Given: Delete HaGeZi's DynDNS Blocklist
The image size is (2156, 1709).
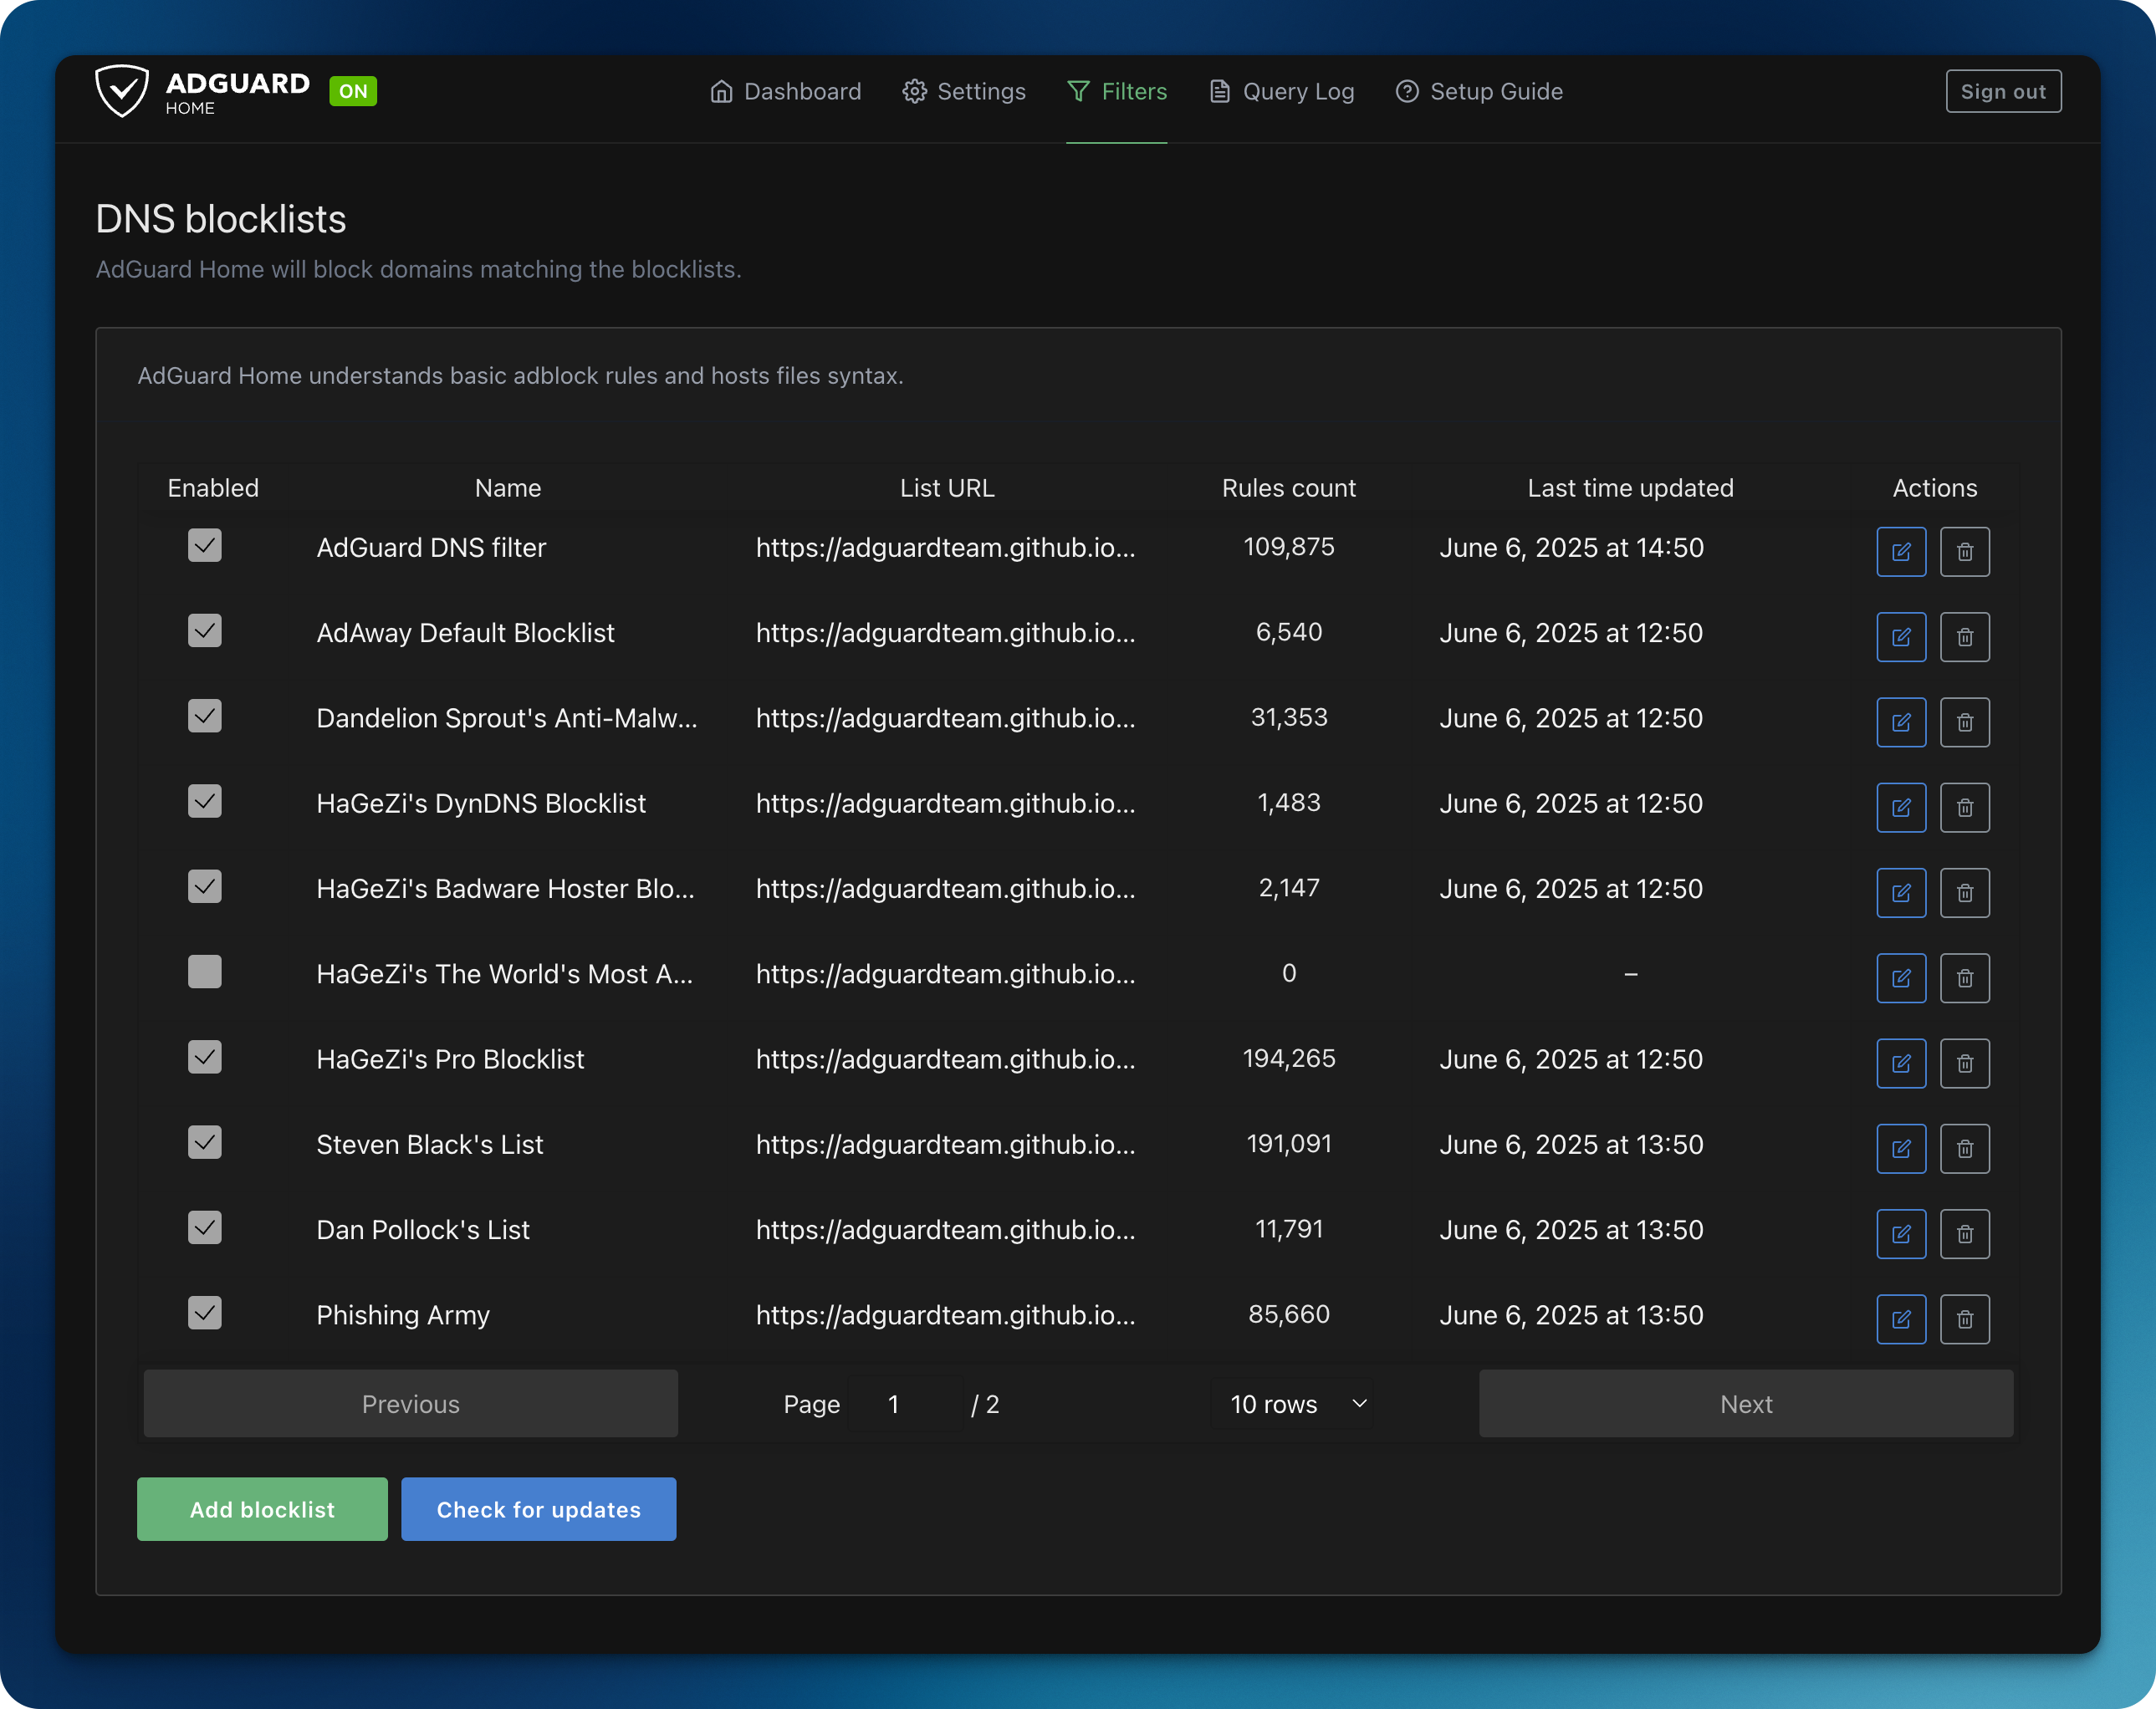Looking at the screenshot, I should 1965,808.
